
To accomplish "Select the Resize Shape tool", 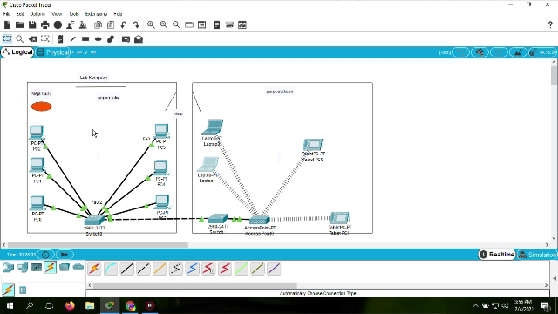I will [x=44, y=38].
